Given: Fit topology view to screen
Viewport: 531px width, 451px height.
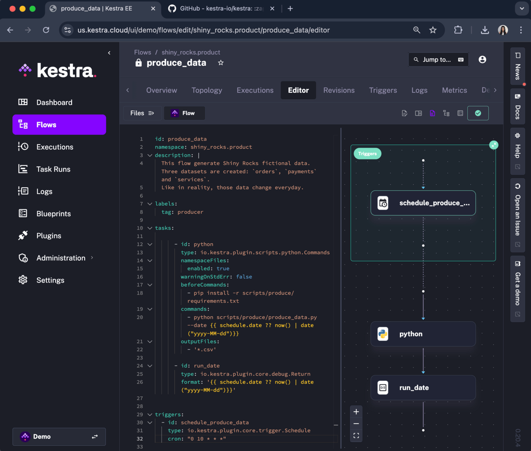Looking at the screenshot, I should point(356,435).
